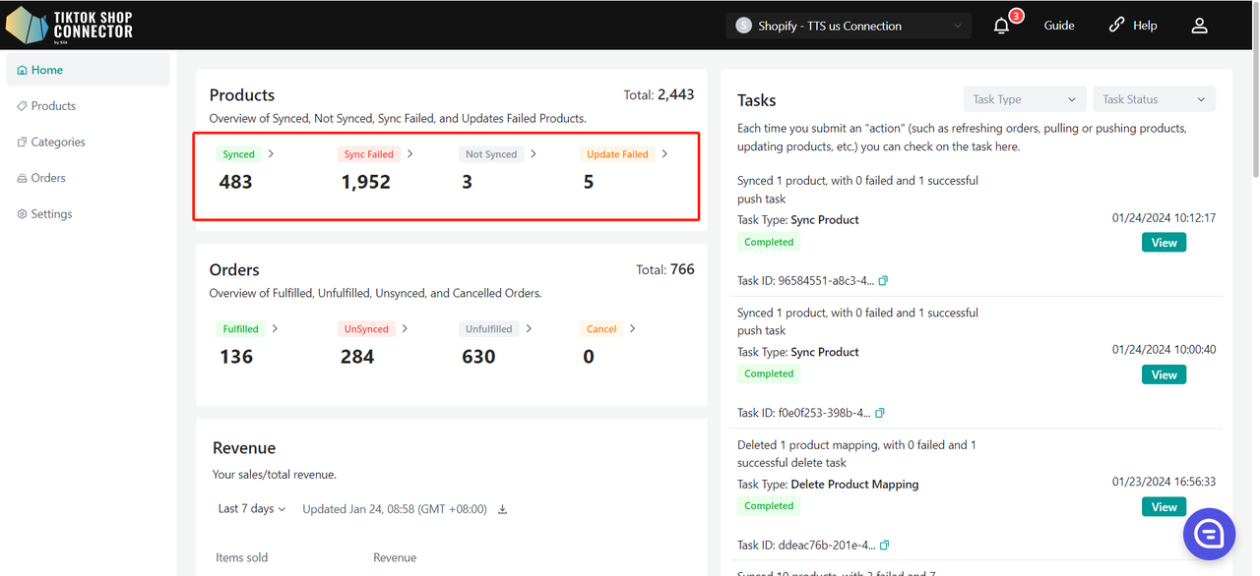Open the user profile icon
1260x576 pixels.
[x=1199, y=26]
